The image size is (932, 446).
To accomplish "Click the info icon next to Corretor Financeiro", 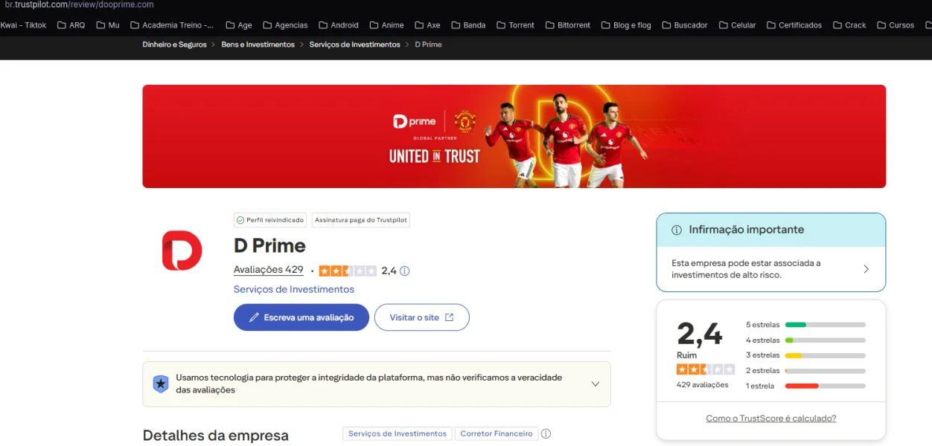I will pos(546,433).
